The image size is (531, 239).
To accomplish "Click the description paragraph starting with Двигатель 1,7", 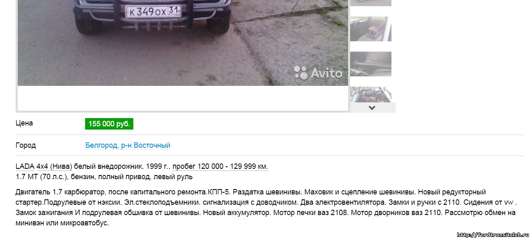I will click(x=266, y=208).
